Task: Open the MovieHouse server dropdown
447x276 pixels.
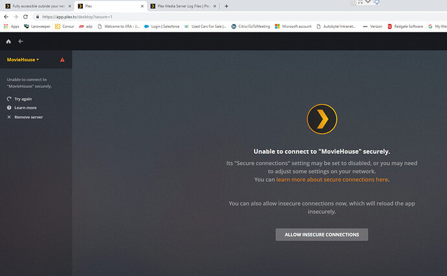Action: (x=23, y=59)
